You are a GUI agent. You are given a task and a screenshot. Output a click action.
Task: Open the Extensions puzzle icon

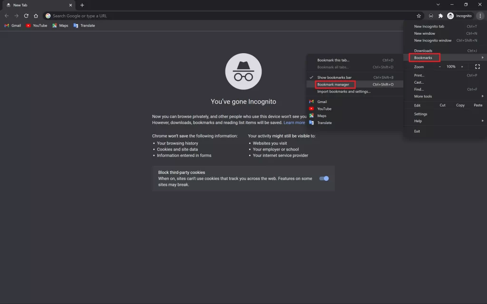(440, 16)
